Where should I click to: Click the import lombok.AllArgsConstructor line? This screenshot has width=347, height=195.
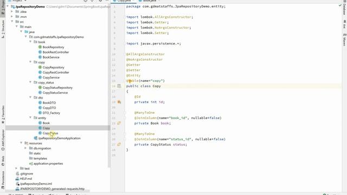click(159, 17)
